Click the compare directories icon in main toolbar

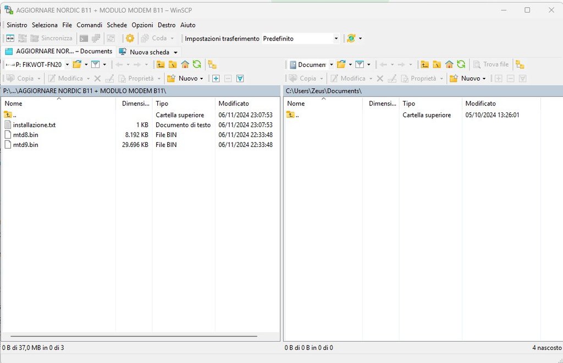tap(9, 38)
